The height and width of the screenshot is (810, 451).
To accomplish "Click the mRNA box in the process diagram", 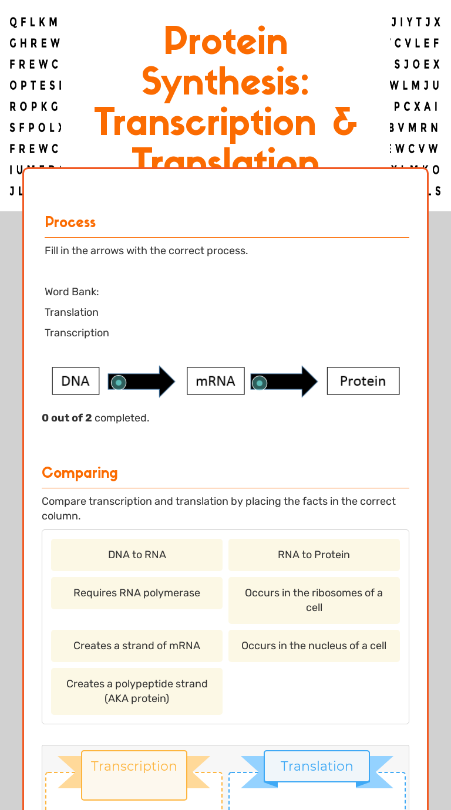I will tap(215, 380).
